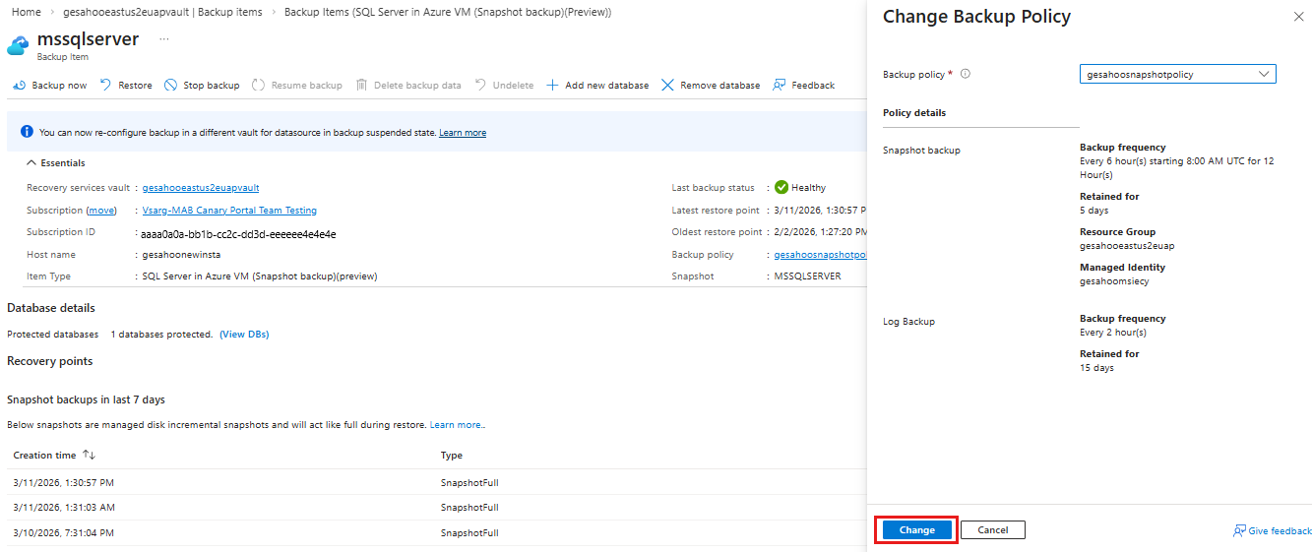Collapse the Essentials section

55,163
